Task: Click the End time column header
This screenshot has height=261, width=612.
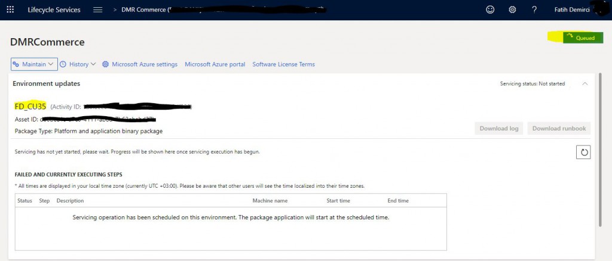Action: [398, 201]
